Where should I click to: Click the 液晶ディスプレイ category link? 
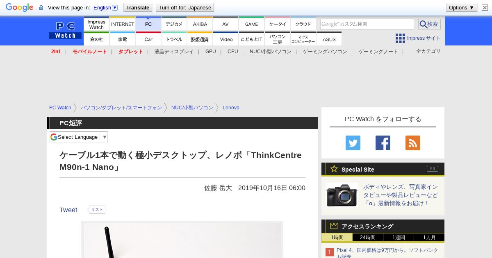(174, 52)
